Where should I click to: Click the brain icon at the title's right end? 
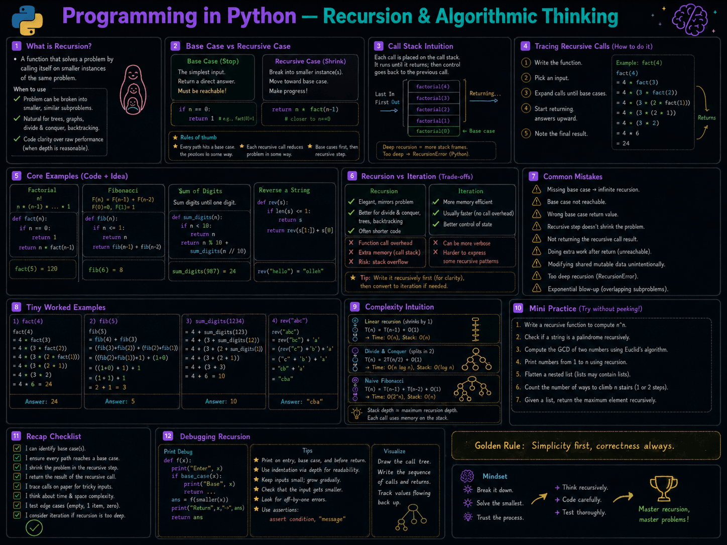[x=690, y=19]
